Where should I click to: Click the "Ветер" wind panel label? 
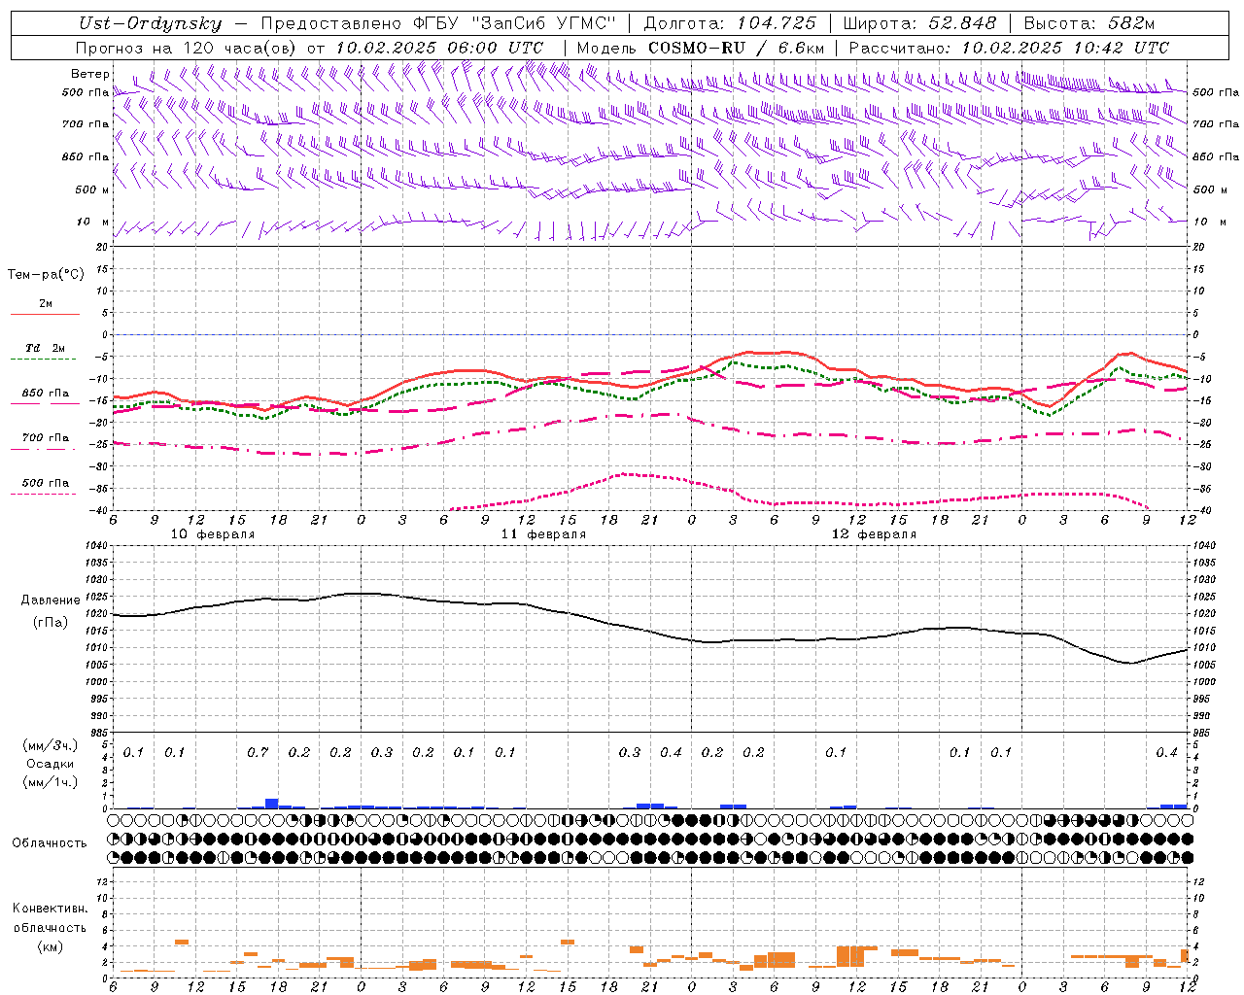coord(90,74)
